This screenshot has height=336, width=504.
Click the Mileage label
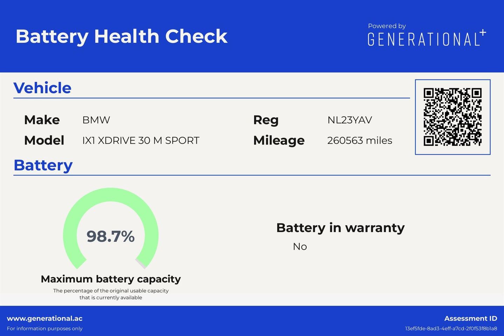tap(279, 140)
